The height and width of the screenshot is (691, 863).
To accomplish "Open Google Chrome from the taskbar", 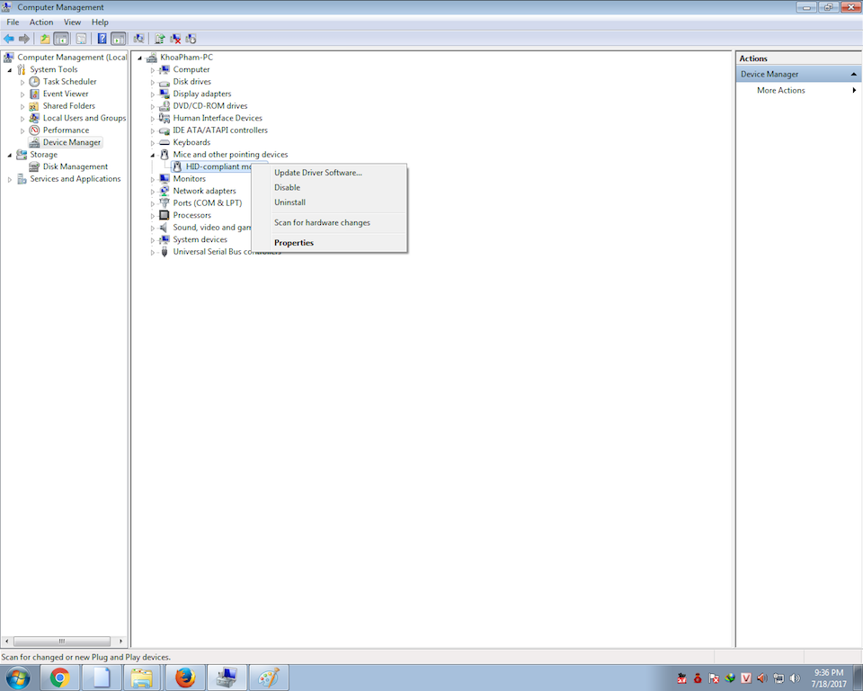I will tap(60, 678).
